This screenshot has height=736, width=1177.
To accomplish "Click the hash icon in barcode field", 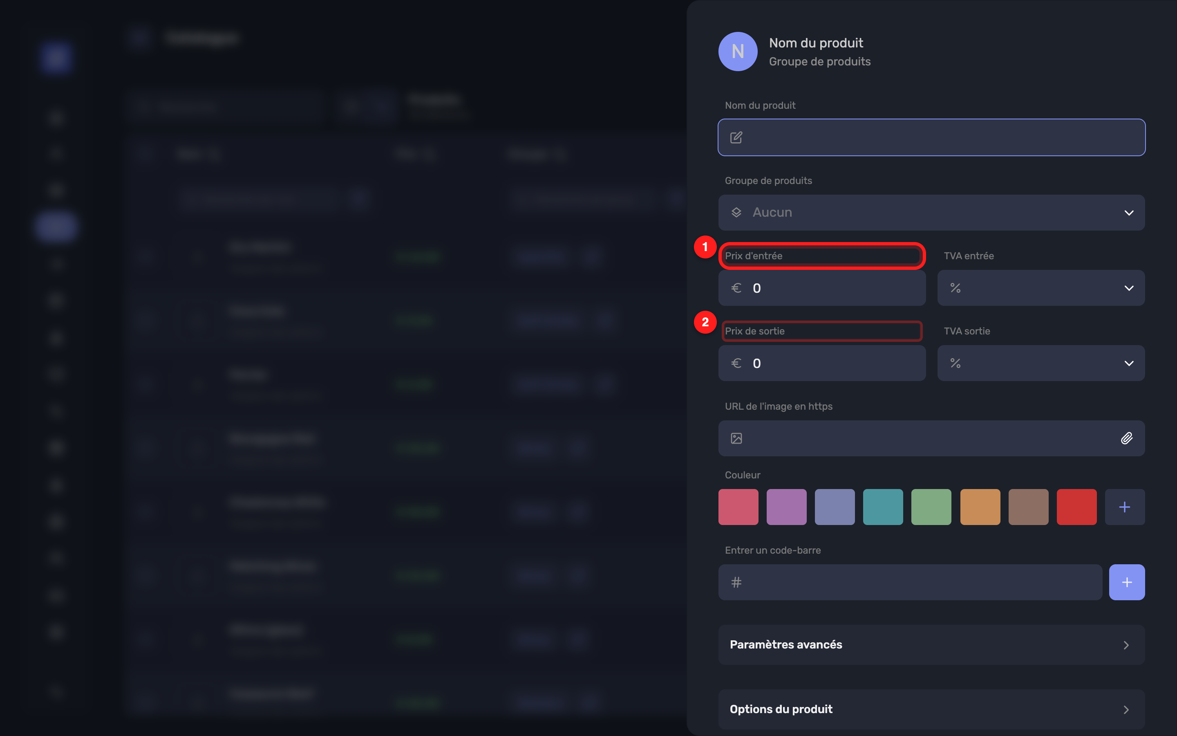I will [736, 582].
